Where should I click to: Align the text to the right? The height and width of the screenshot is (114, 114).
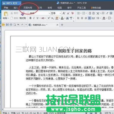pos(86,18)
